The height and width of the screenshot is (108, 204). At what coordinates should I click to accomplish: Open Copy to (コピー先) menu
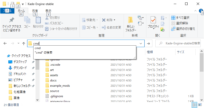90,28
